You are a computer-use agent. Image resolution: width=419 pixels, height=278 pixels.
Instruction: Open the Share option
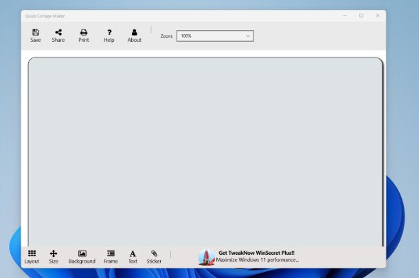(x=58, y=36)
